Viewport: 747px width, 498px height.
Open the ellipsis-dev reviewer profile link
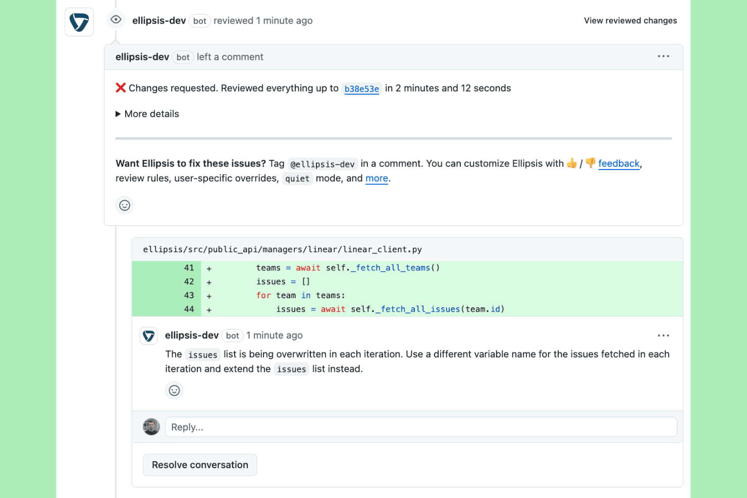[159, 21]
